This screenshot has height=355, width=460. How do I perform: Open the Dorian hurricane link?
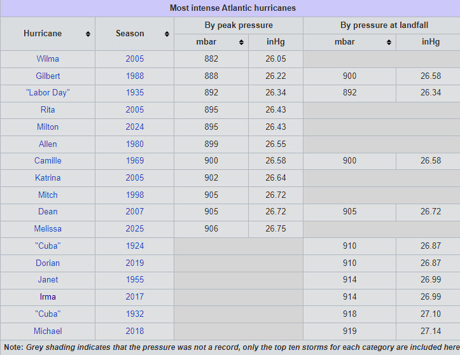click(x=48, y=263)
